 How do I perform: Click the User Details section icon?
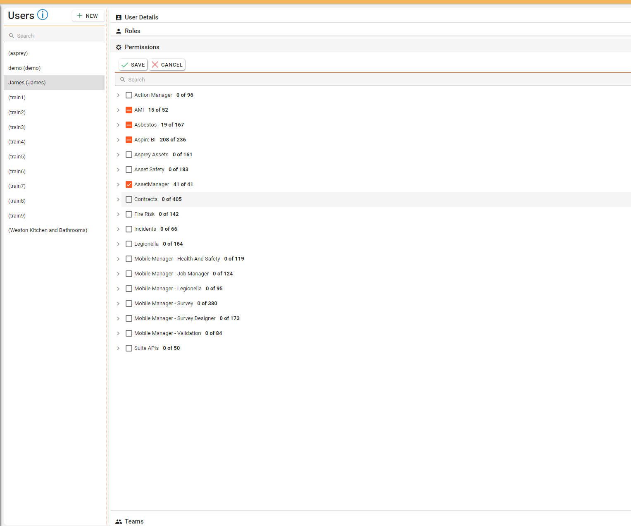point(119,17)
